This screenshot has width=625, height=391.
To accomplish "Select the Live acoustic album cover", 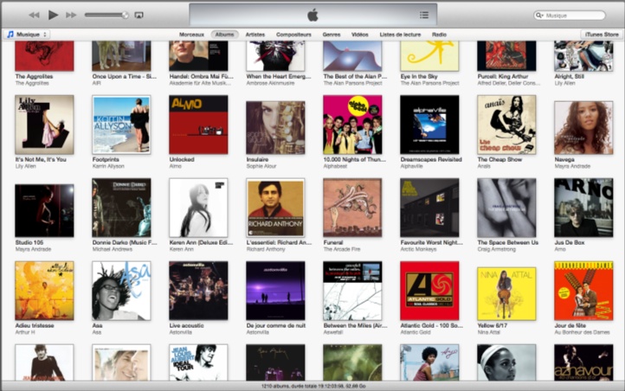I will pyautogui.click(x=198, y=291).
